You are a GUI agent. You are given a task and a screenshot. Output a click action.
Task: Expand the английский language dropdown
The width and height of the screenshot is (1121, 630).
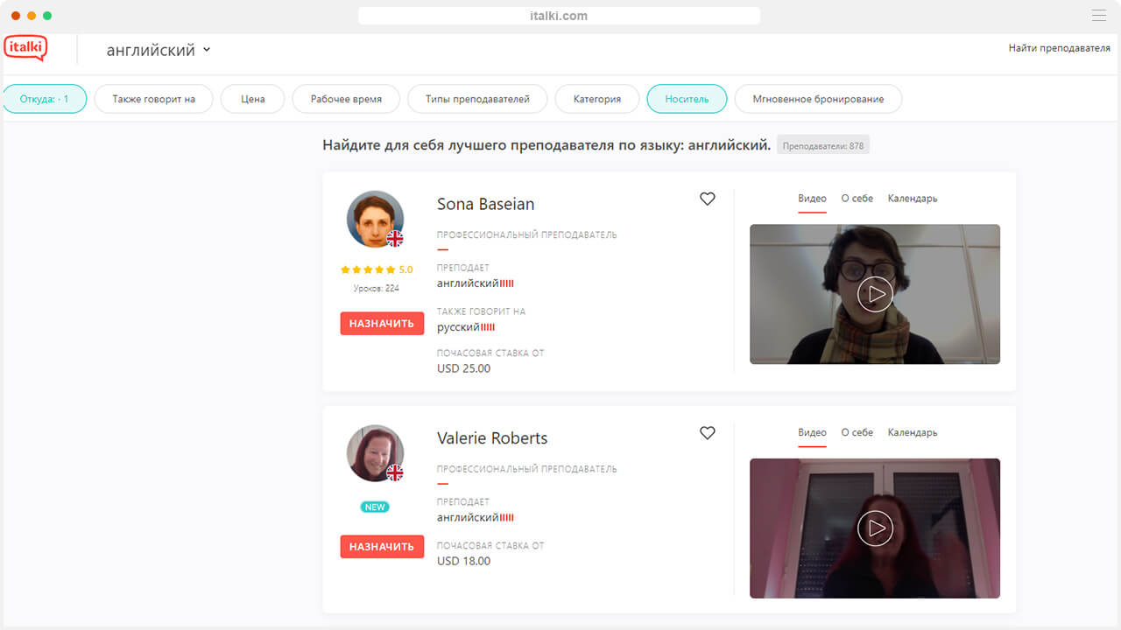[159, 51]
